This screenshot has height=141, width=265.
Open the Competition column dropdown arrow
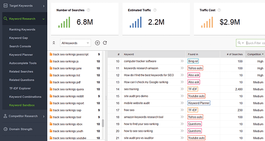click(x=263, y=54)
